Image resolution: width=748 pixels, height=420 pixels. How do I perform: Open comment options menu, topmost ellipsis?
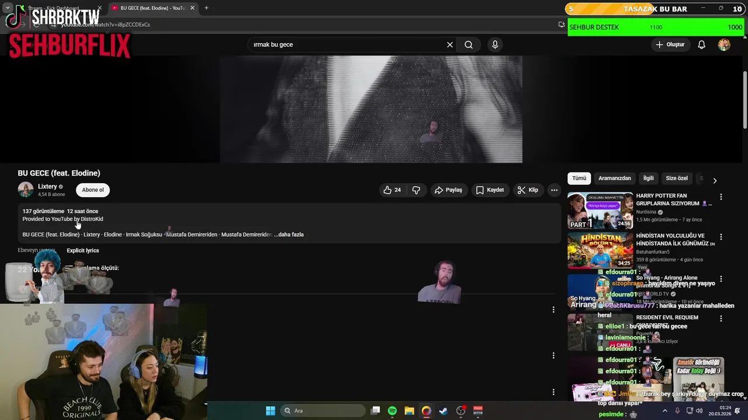(553, 310)
